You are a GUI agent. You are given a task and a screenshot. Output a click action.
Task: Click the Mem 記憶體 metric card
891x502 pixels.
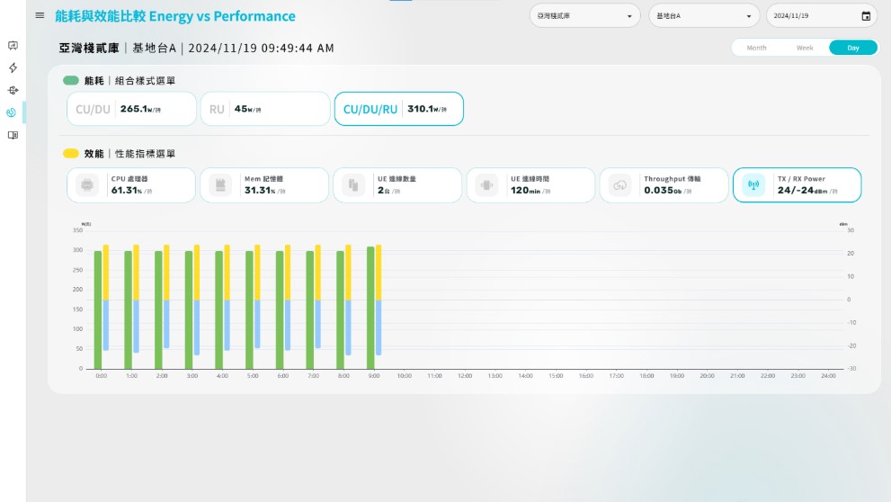[x=264, y=185]
